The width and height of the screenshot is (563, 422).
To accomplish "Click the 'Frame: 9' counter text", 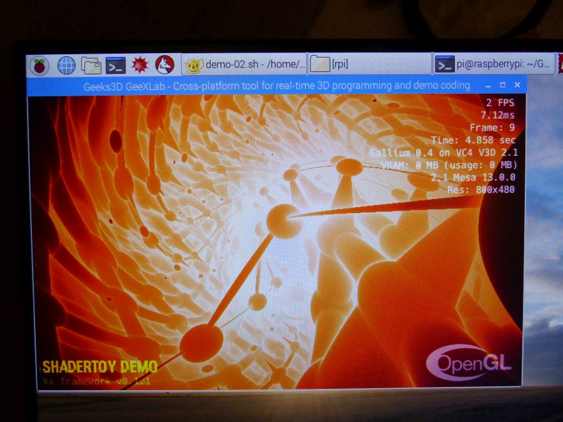I will [492, 128].
